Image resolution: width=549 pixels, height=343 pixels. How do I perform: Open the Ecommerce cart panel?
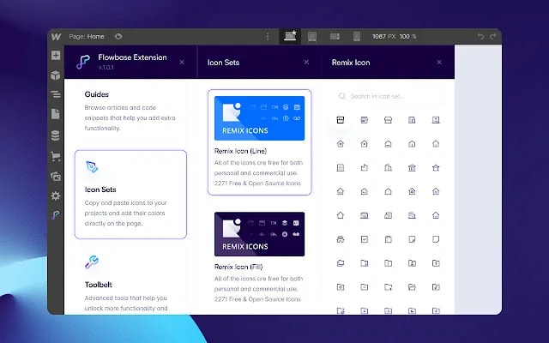click(x=56, y=156)
